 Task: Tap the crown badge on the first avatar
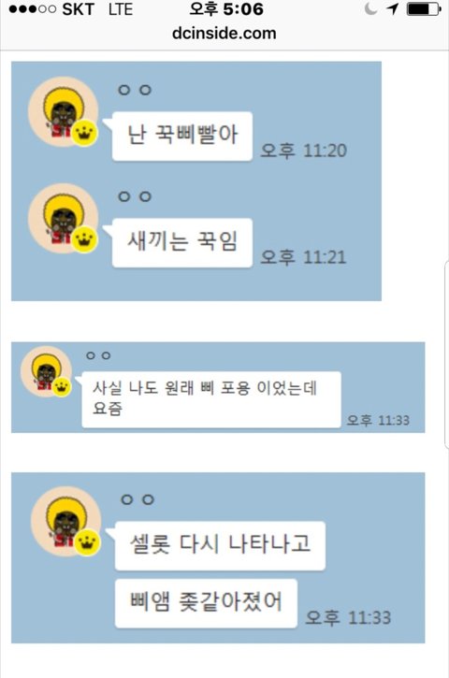(85, 133)
